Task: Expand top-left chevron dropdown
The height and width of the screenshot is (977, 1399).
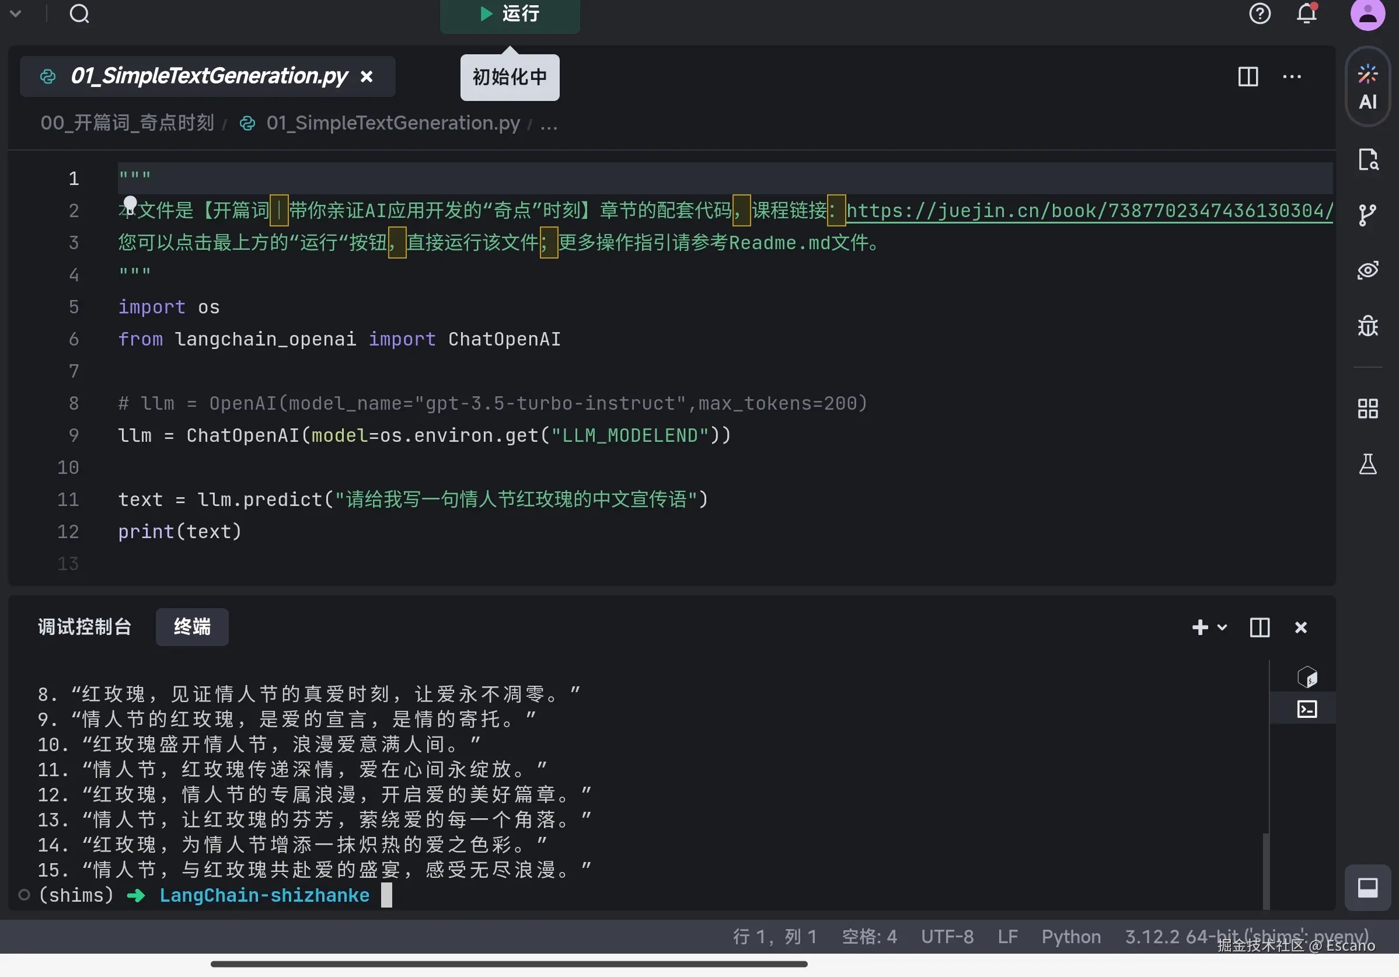Action: point(16,13)
